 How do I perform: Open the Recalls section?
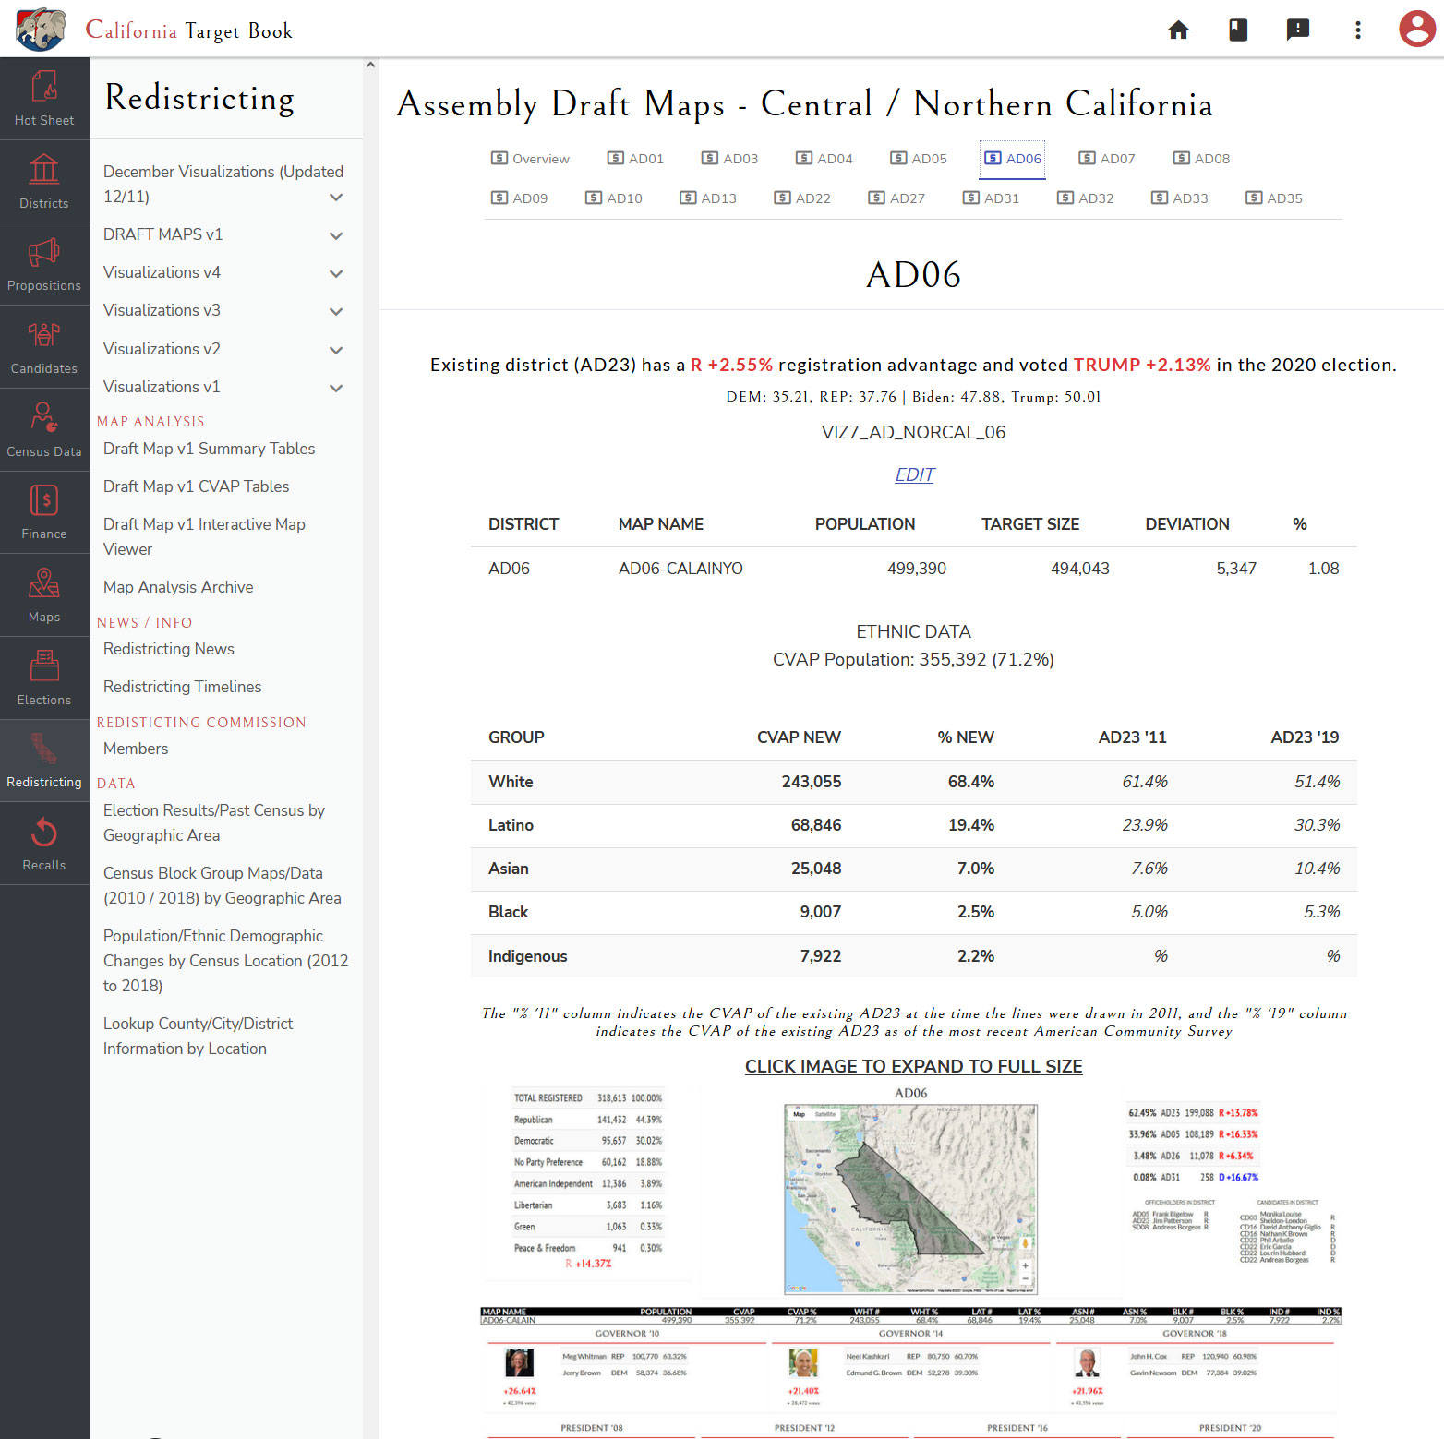44,843
